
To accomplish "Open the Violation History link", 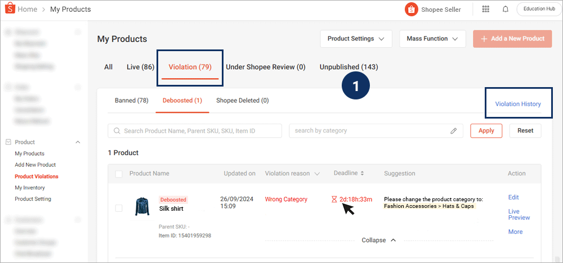I will [x=518, y=105].
